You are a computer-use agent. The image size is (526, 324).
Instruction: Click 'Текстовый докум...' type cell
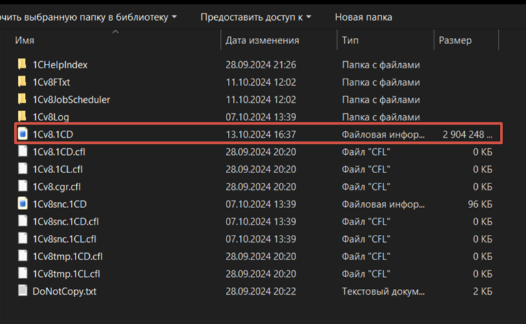383,291
